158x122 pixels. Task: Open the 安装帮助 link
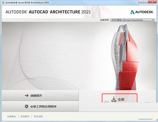click(12, 117)
